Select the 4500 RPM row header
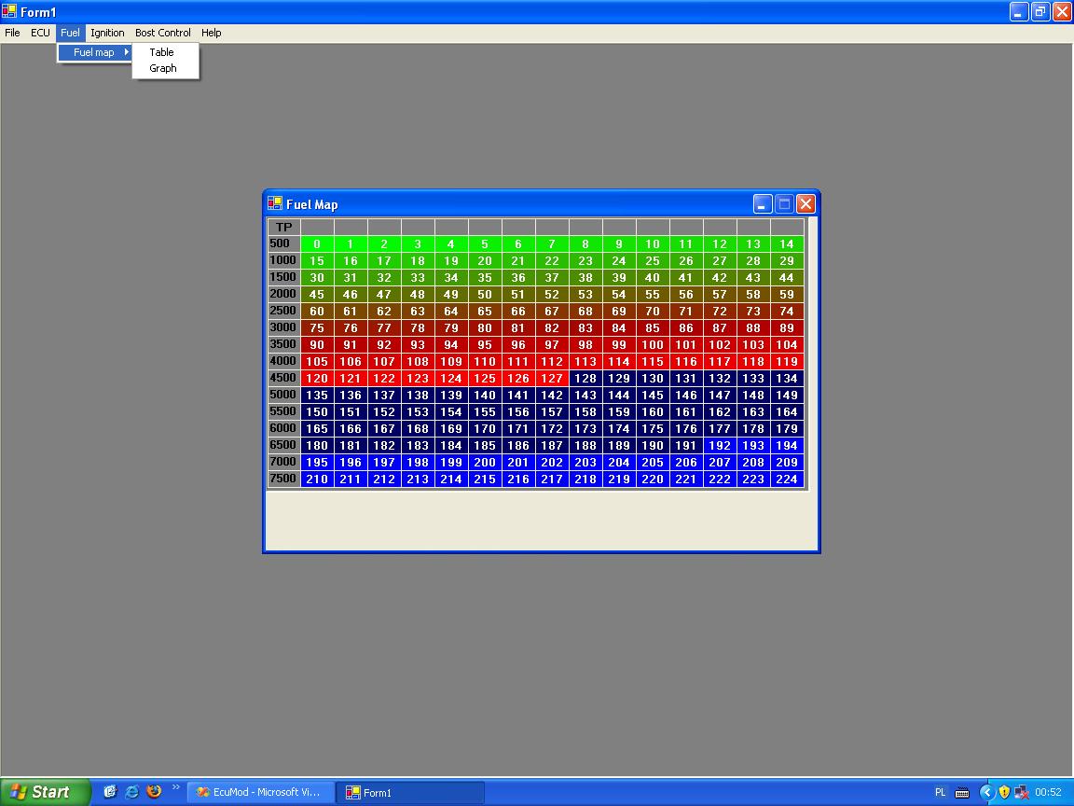Image resolution: width=1074 pixels, height=806 pixels. tap(283, 378)
